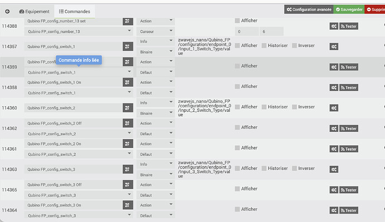
Task: Test command 114364 with Tester
Action: [x=348, y=210]
